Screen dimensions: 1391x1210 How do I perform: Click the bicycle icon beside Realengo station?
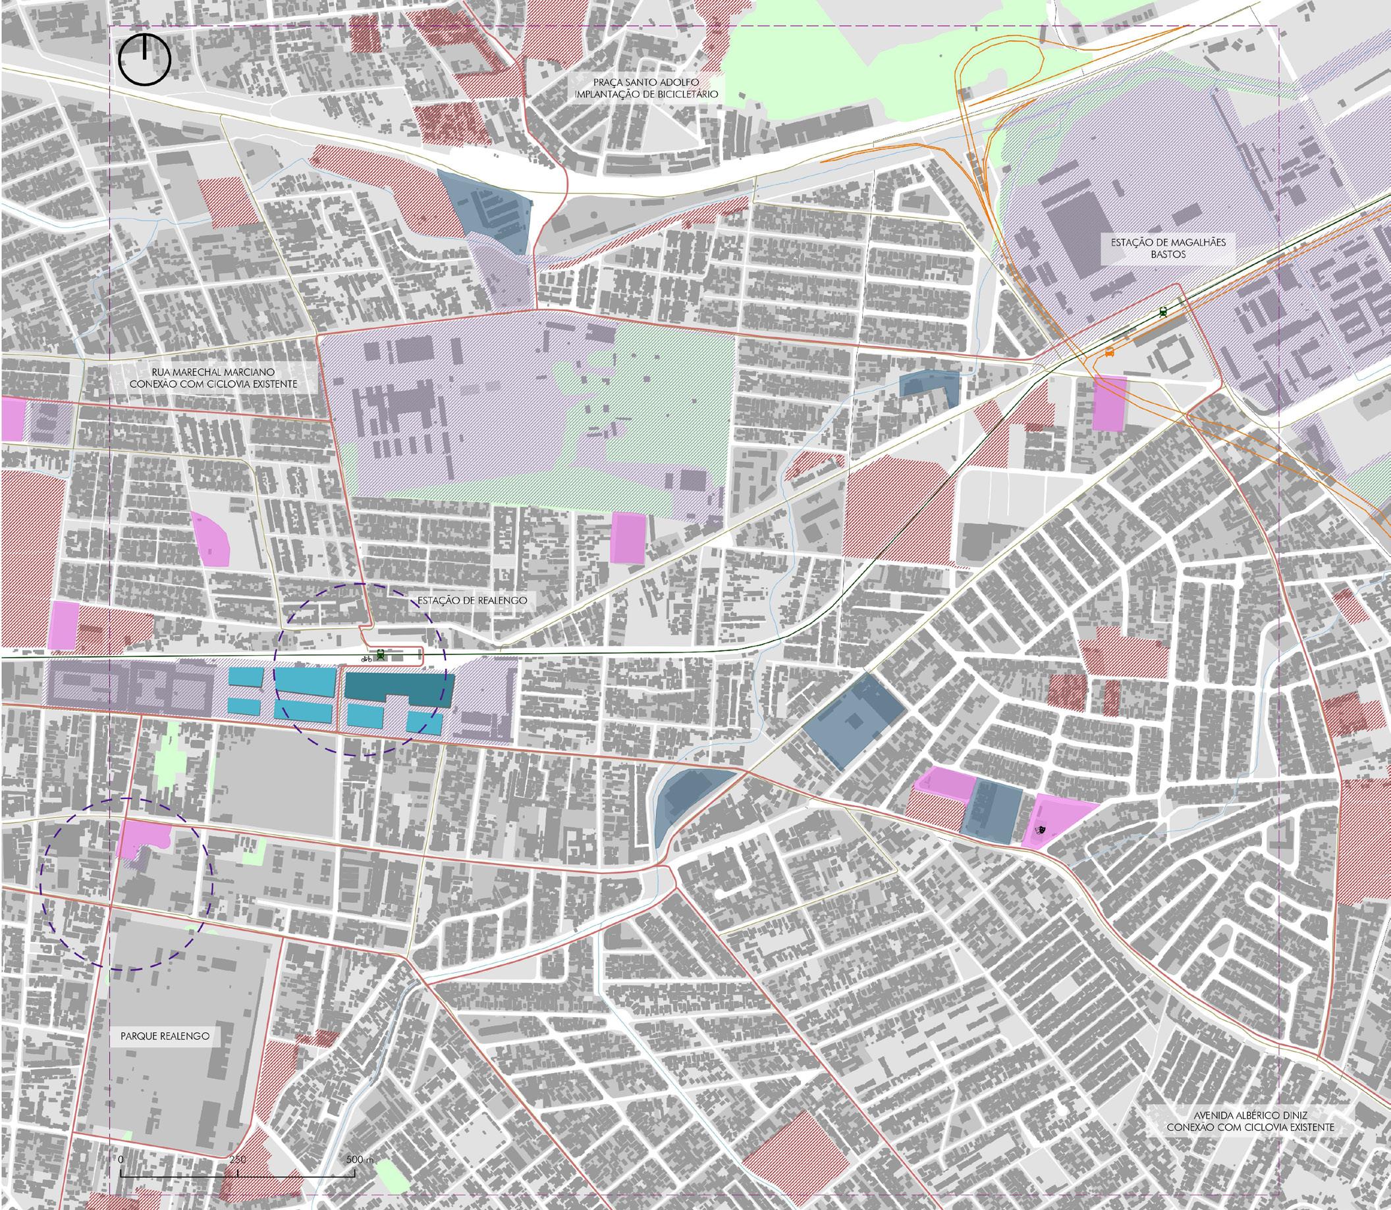pos(367,658)
